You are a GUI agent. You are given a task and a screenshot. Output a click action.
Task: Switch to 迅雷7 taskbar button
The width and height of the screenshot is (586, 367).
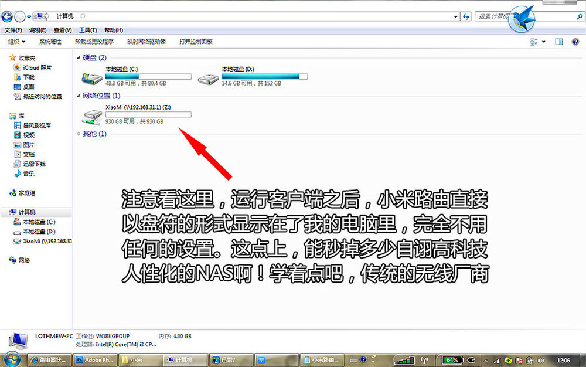pos(231,360)
